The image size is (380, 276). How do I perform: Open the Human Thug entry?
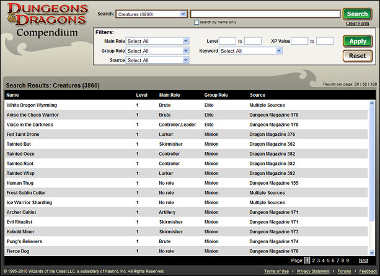[20, 183]
